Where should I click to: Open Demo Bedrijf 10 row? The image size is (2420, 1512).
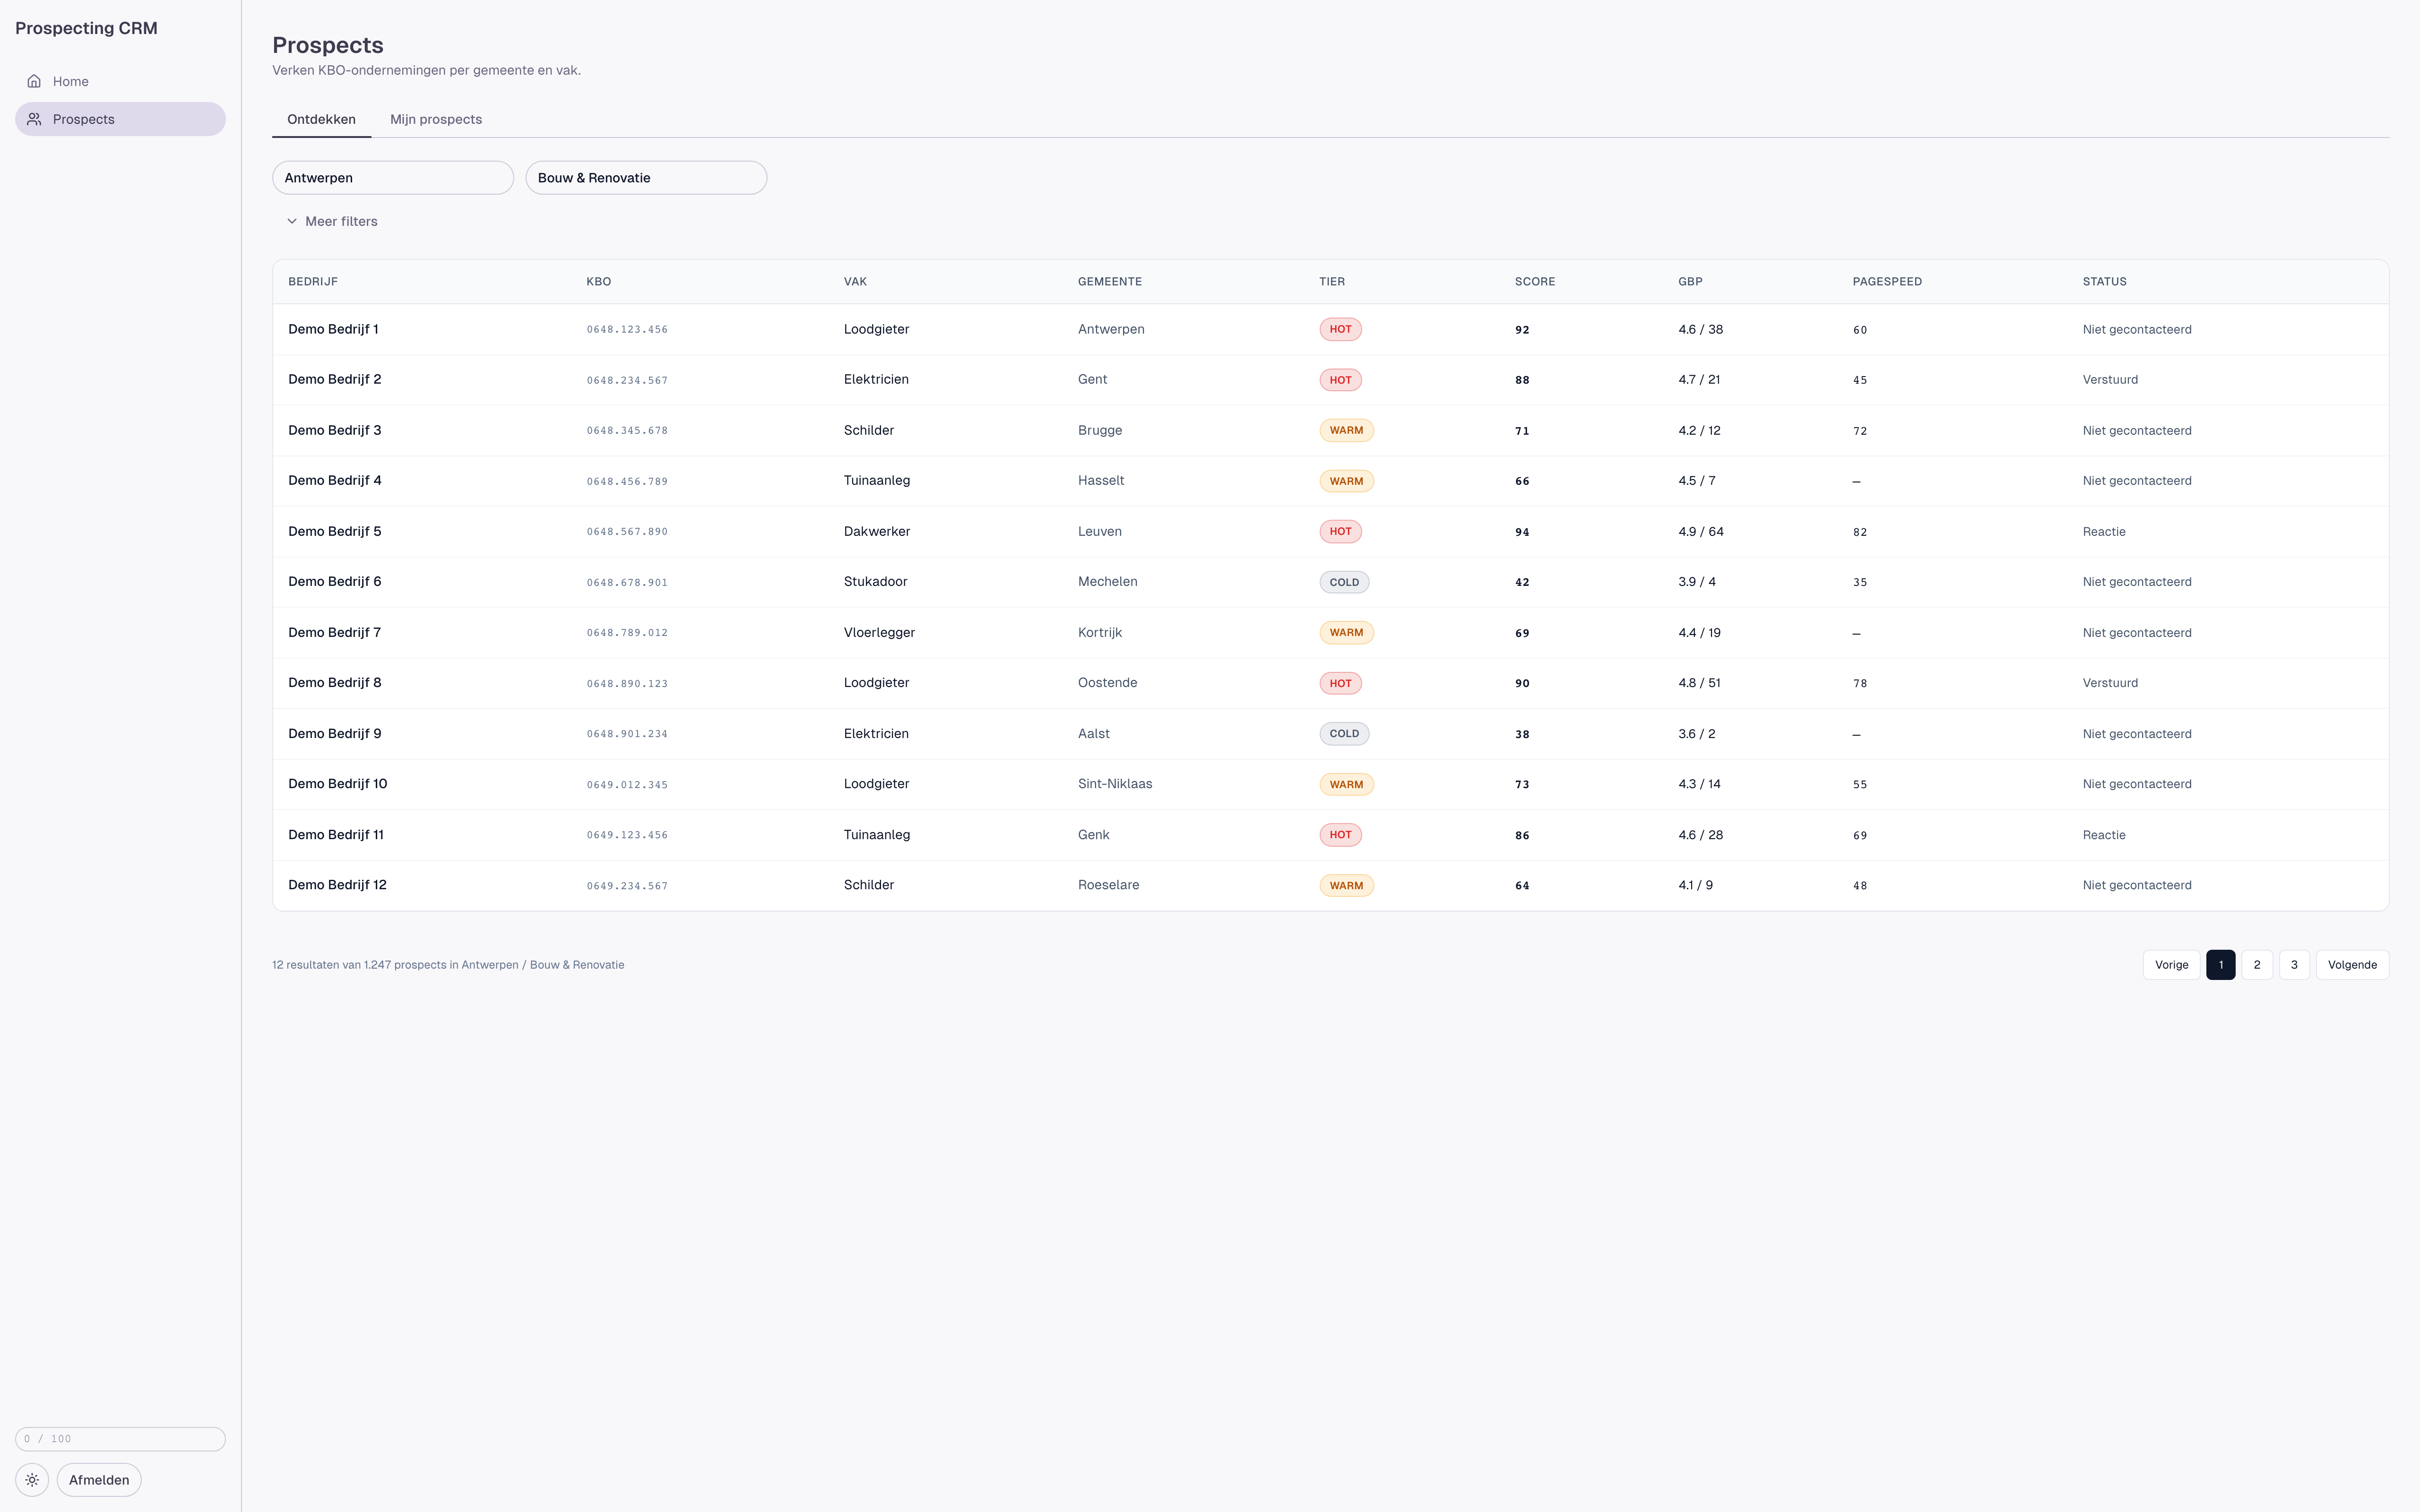tap(1330, 784)
